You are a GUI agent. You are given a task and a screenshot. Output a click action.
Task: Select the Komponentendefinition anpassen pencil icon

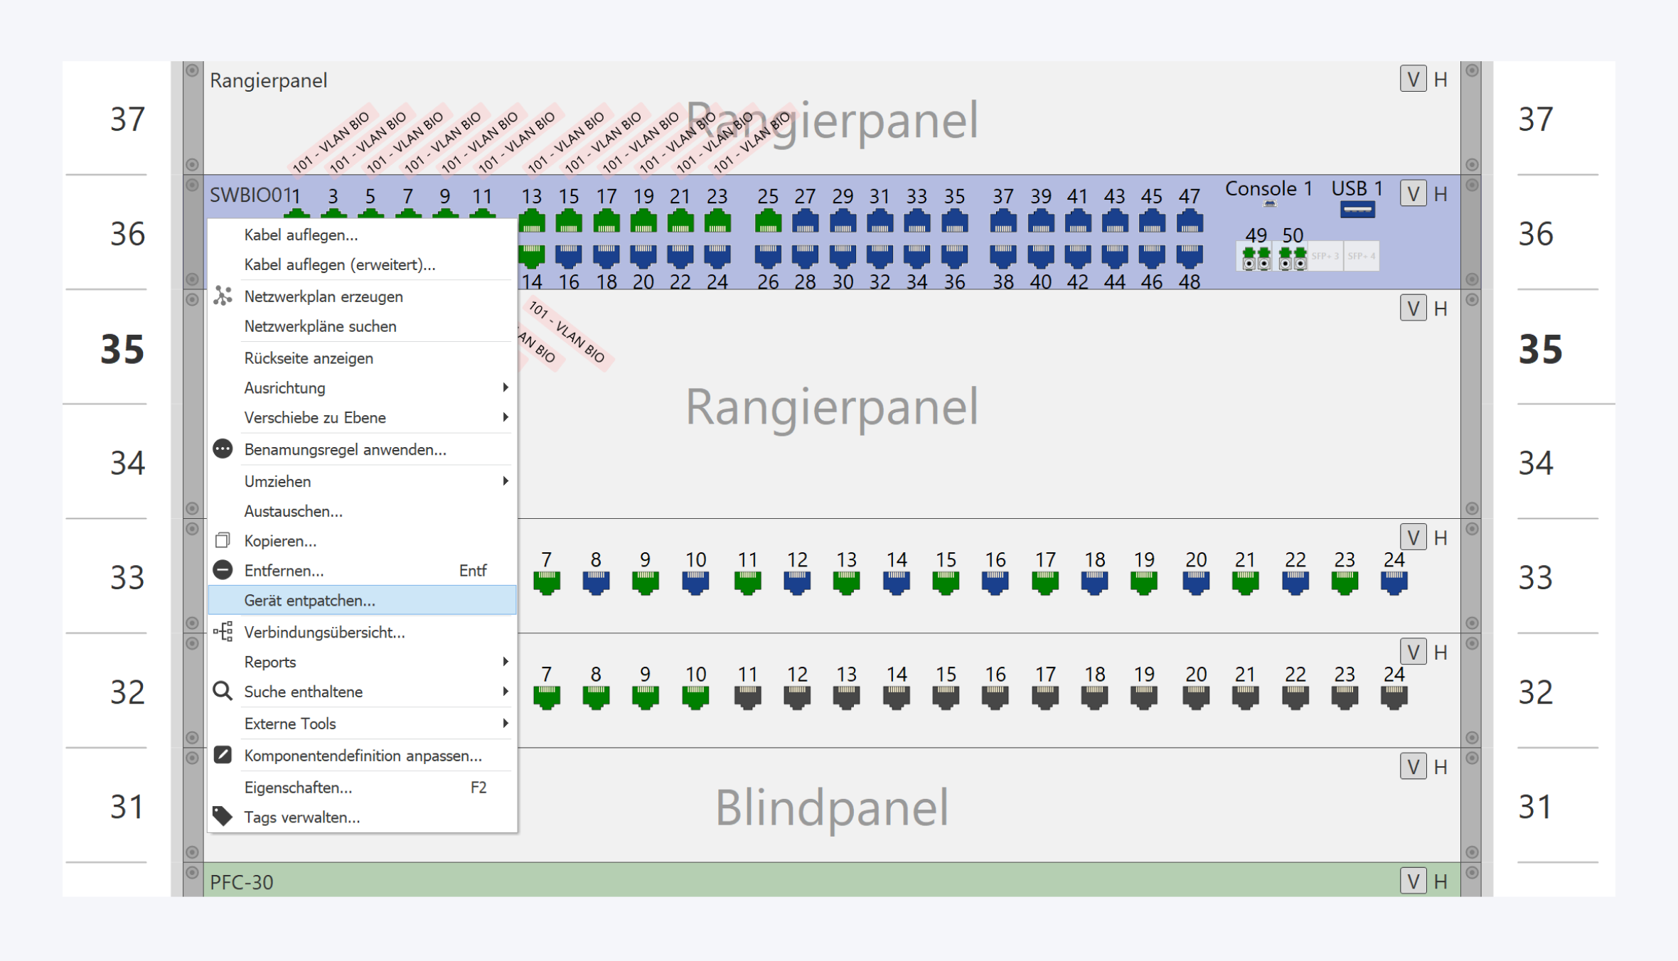point(223,755)
